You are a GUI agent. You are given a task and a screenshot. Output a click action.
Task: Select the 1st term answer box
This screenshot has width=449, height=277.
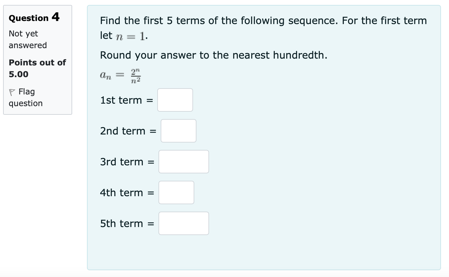point(175,100)
